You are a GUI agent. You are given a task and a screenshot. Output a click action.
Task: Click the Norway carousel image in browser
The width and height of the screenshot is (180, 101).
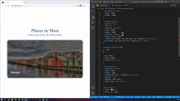[x=45, y=59]
